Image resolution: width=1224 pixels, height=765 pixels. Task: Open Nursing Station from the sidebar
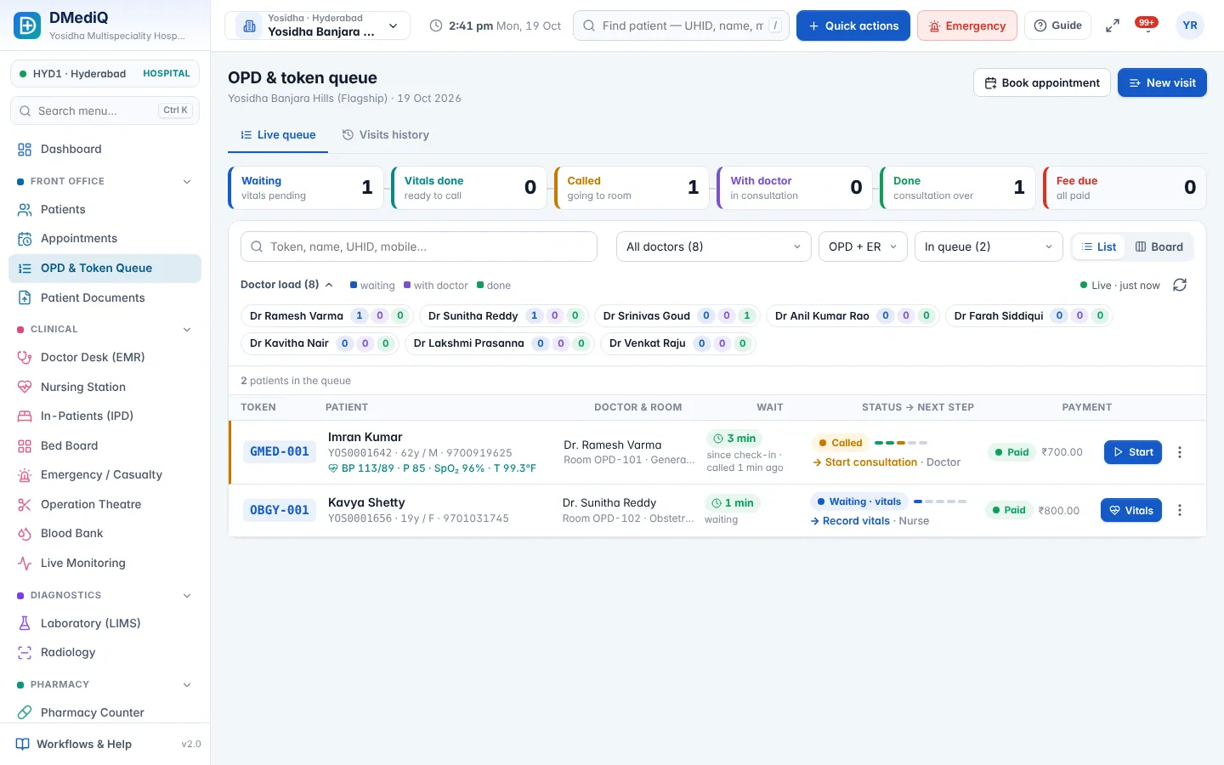(105, 387)
